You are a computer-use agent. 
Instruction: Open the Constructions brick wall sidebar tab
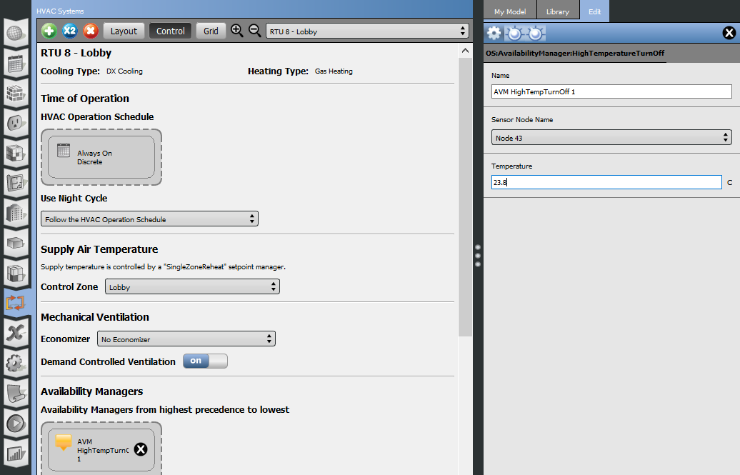pos(15,93)
